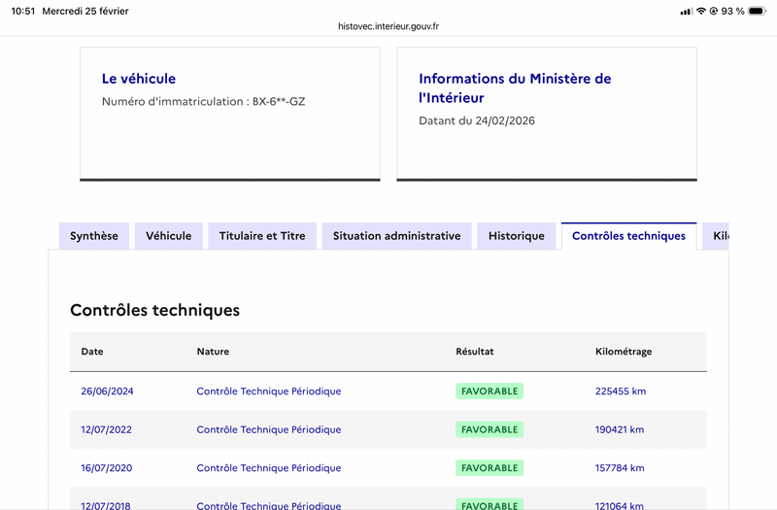Click Contrôle Technique Périodique for 16/07/2020

(269, 468)
